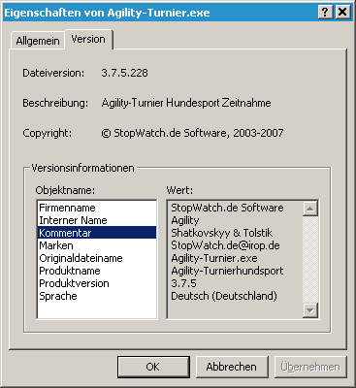Select Marken in the Objektname list
The width and height of the screenshot is (356, 388).
click(x=97, y=245)
